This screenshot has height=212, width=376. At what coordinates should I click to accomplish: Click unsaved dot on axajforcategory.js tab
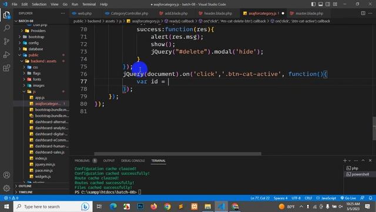pyautogui.click(x=283, y=13)
